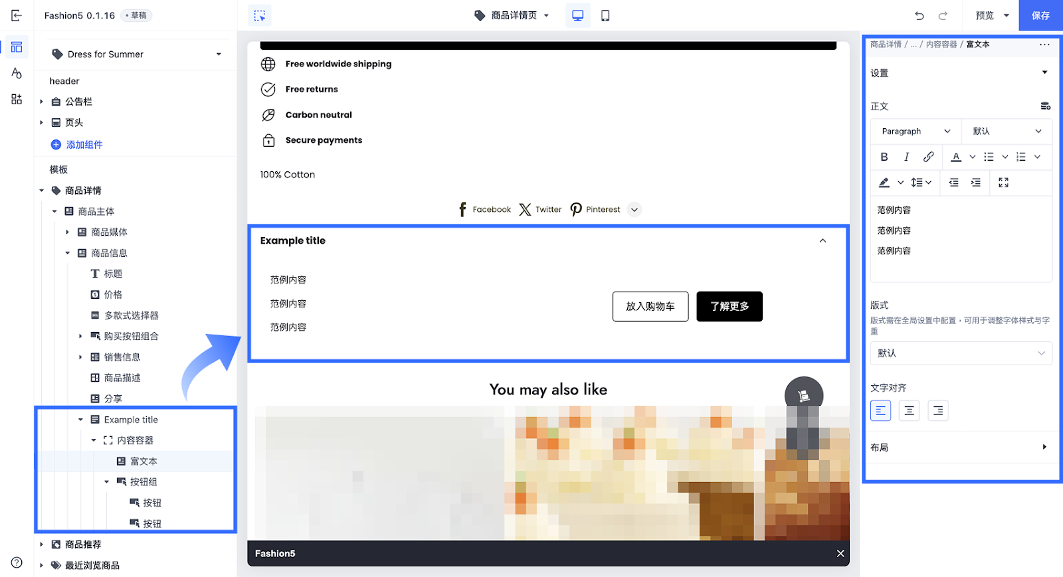Decrease indent of the paragraph
This screenshot has height=577, width=1063.
point(953,182)
